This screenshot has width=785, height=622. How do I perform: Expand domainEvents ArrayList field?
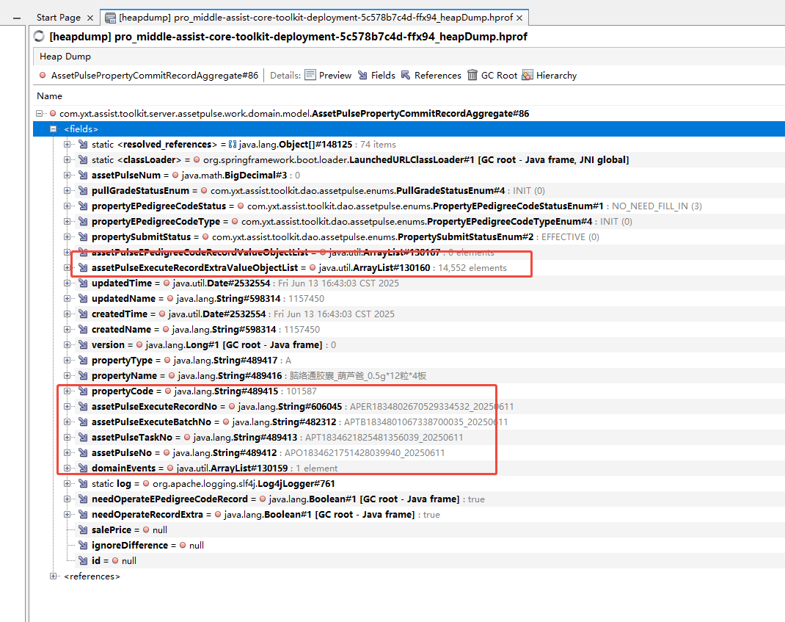(x=67, y=468)
